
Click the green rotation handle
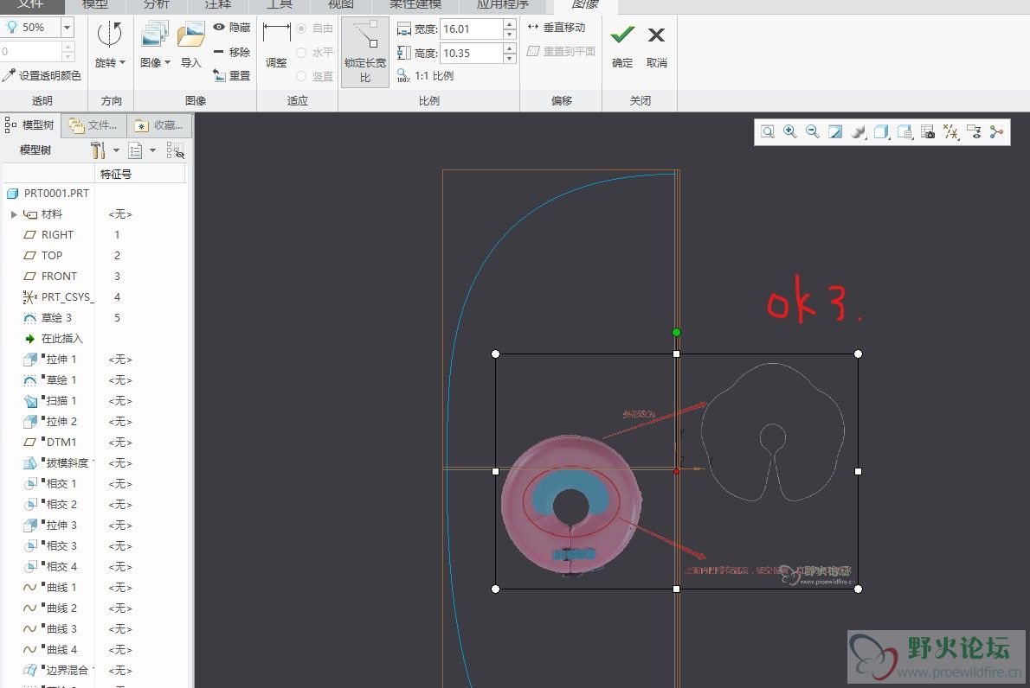point(677,333)
